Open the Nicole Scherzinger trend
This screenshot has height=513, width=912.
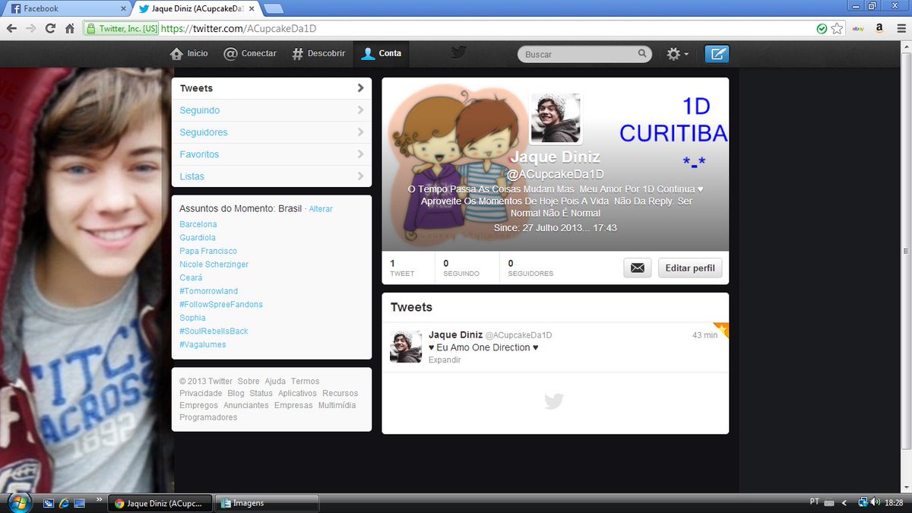(x=214, y=264)
